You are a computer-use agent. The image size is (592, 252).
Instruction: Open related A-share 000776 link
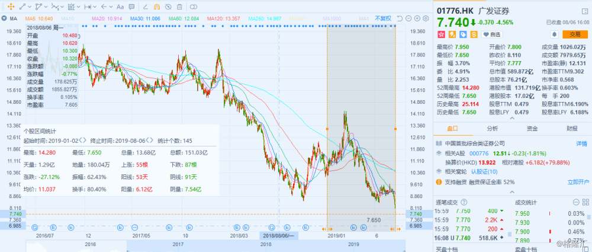479,153
